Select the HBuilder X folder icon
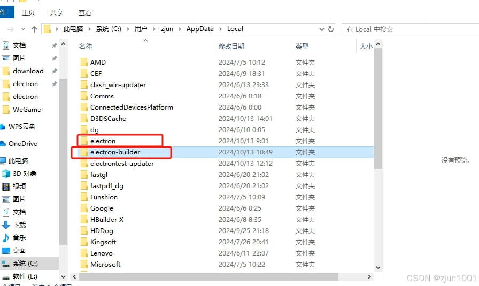The height and width of the screenshot is (286, 479). coord(84,219)
